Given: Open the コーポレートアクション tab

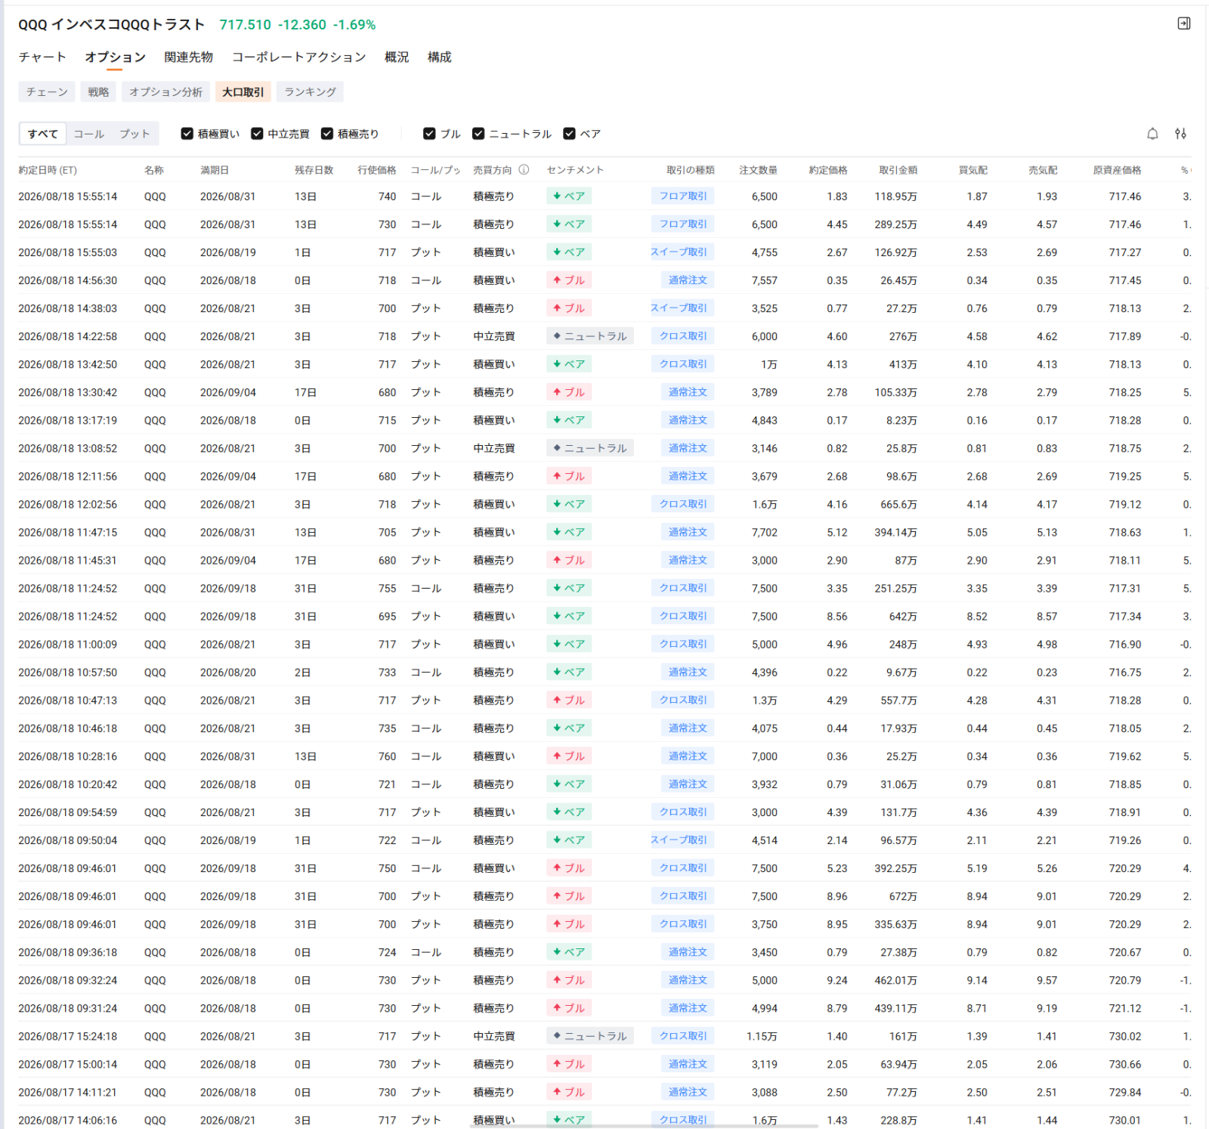Looking at the screenshot, I should [298, 57].
